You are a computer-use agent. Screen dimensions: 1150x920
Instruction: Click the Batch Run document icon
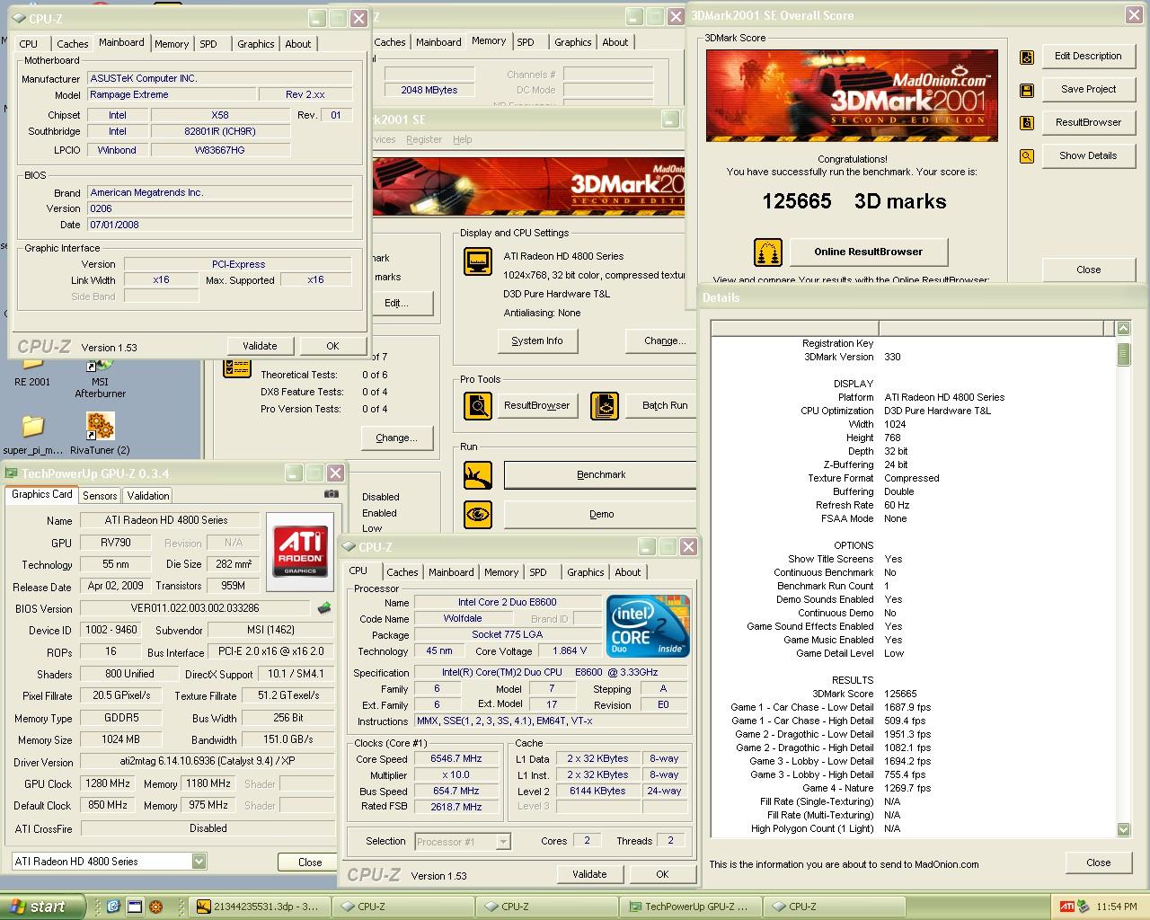coord(605,406)
